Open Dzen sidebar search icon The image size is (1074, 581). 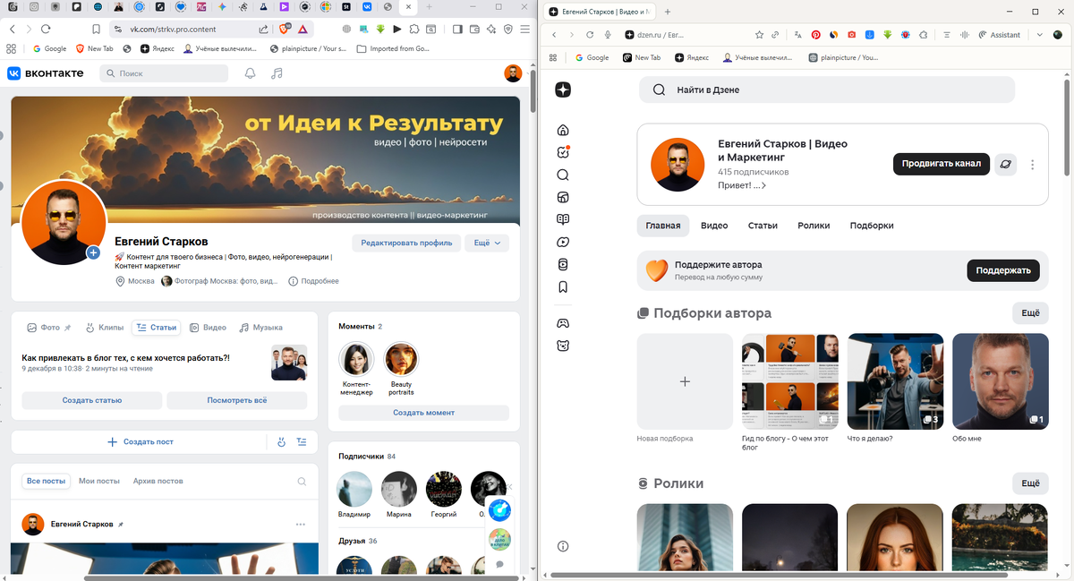(563, 175)
